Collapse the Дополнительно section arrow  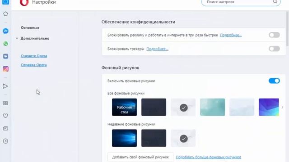pyautogui.click(x=17, y=38)
